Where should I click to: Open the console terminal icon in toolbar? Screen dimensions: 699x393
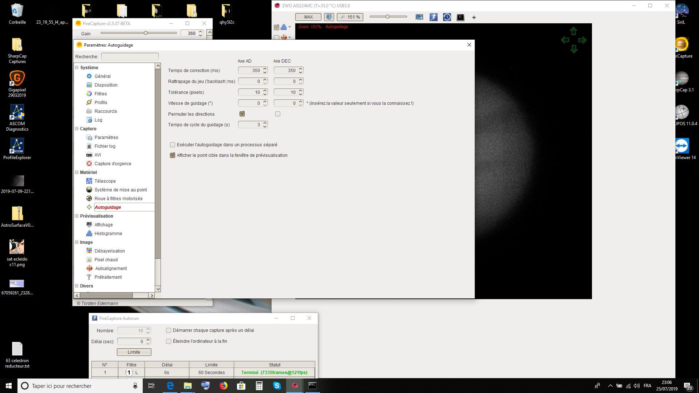coord(461,17)
